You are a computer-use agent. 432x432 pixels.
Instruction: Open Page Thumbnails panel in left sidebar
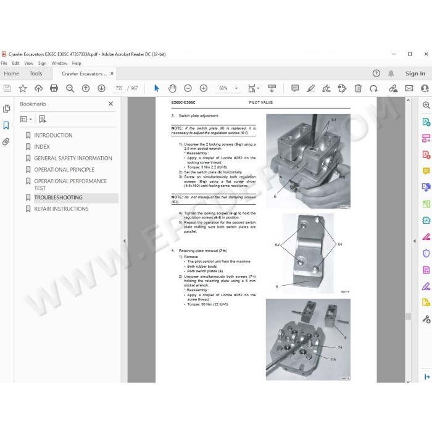(x=6, y=109)
